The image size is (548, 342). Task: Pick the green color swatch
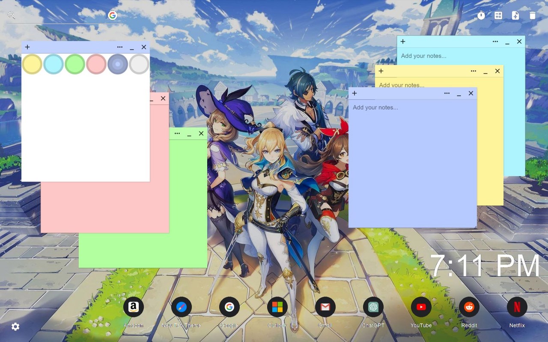coord(75,64)
